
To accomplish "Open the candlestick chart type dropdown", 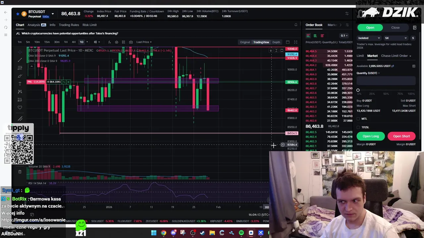I will [97, 42].
